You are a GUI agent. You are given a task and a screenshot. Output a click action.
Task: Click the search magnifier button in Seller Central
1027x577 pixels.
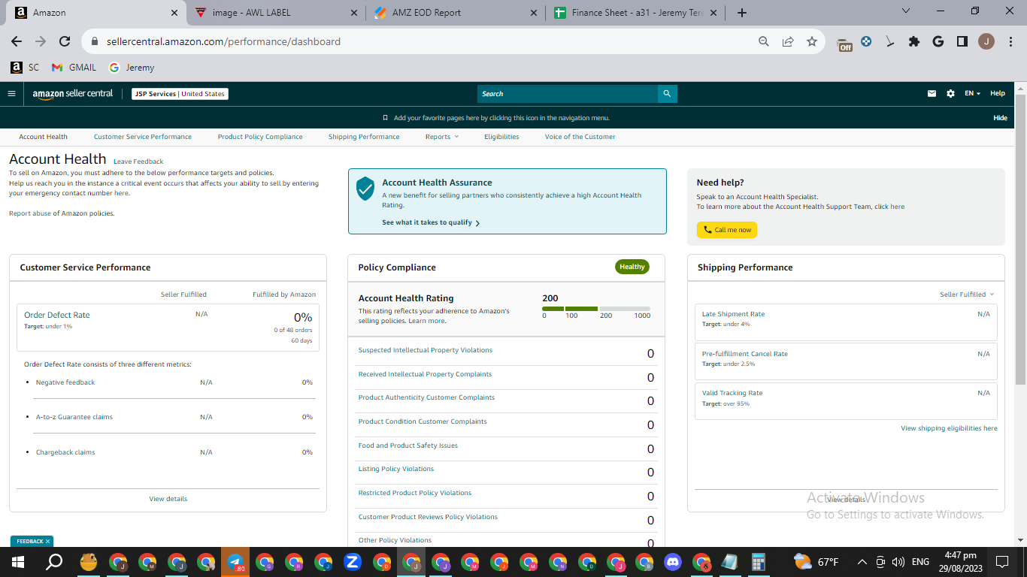click(667, 94)
